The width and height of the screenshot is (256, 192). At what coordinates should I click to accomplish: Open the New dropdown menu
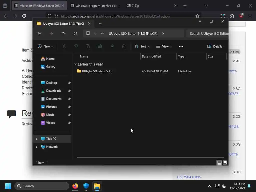click(x=45, y=46)
